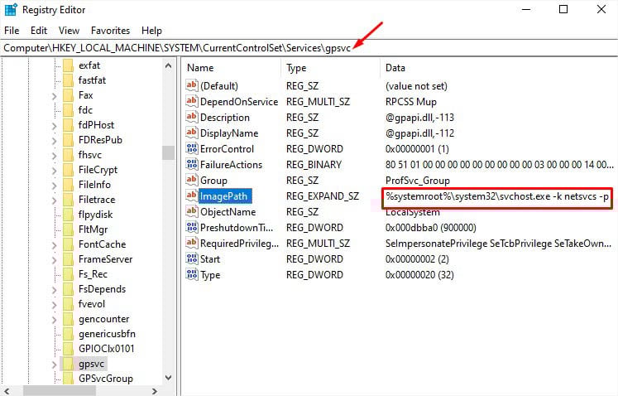Select the FltMgr key

[93, 229]
